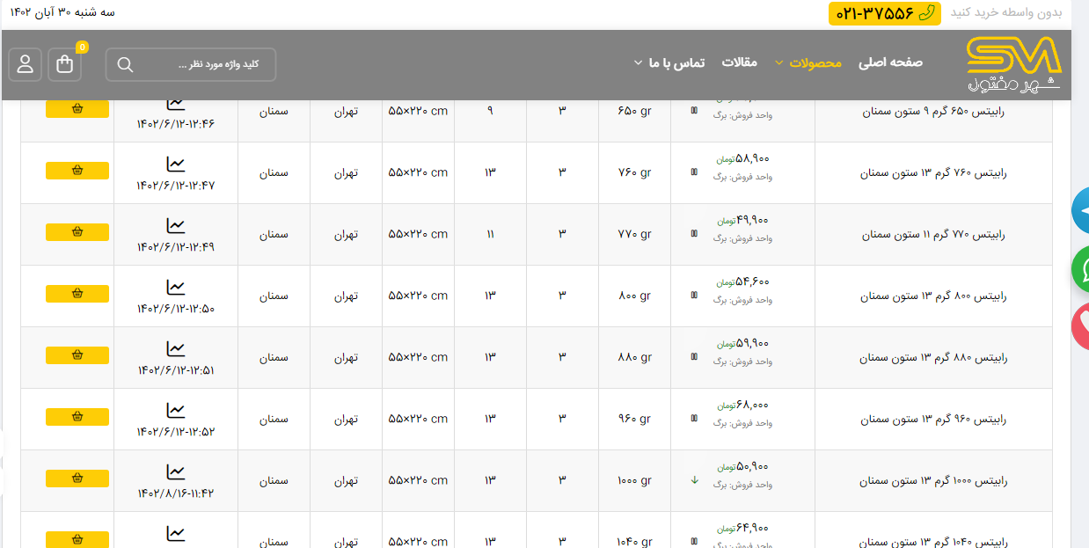Expand the تماس با ما dropdown
This screenshot has width=1089, height=548.
669,62
